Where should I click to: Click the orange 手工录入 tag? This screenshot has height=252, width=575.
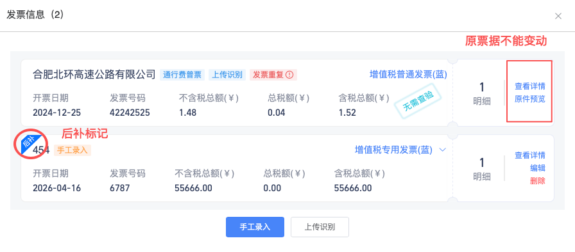click(73, 150)
